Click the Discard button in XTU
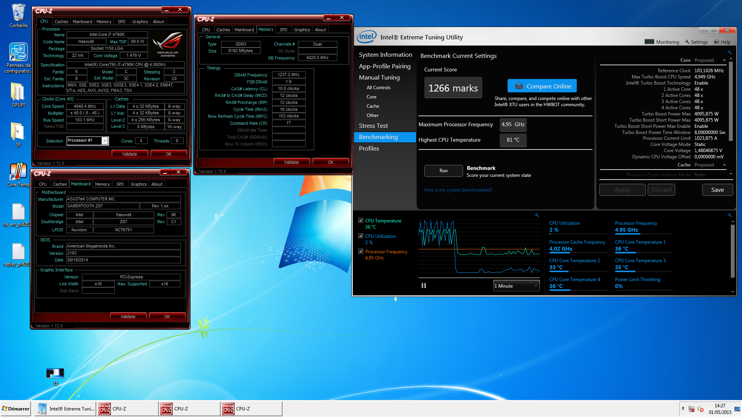The image size is (742, 417). point(661,190)
